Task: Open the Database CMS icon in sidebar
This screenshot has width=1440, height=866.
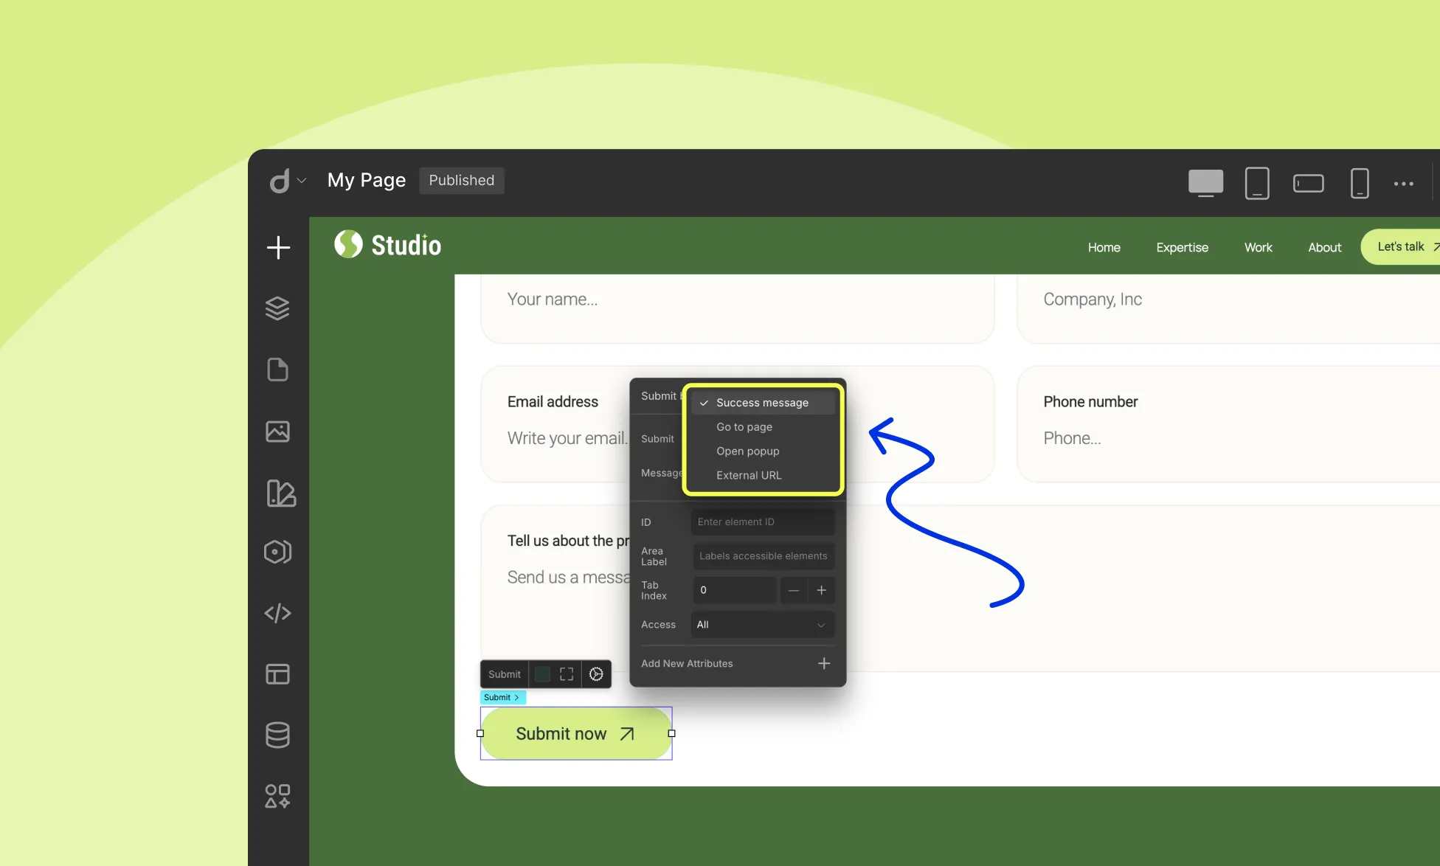Action: [x=277, y=735]
